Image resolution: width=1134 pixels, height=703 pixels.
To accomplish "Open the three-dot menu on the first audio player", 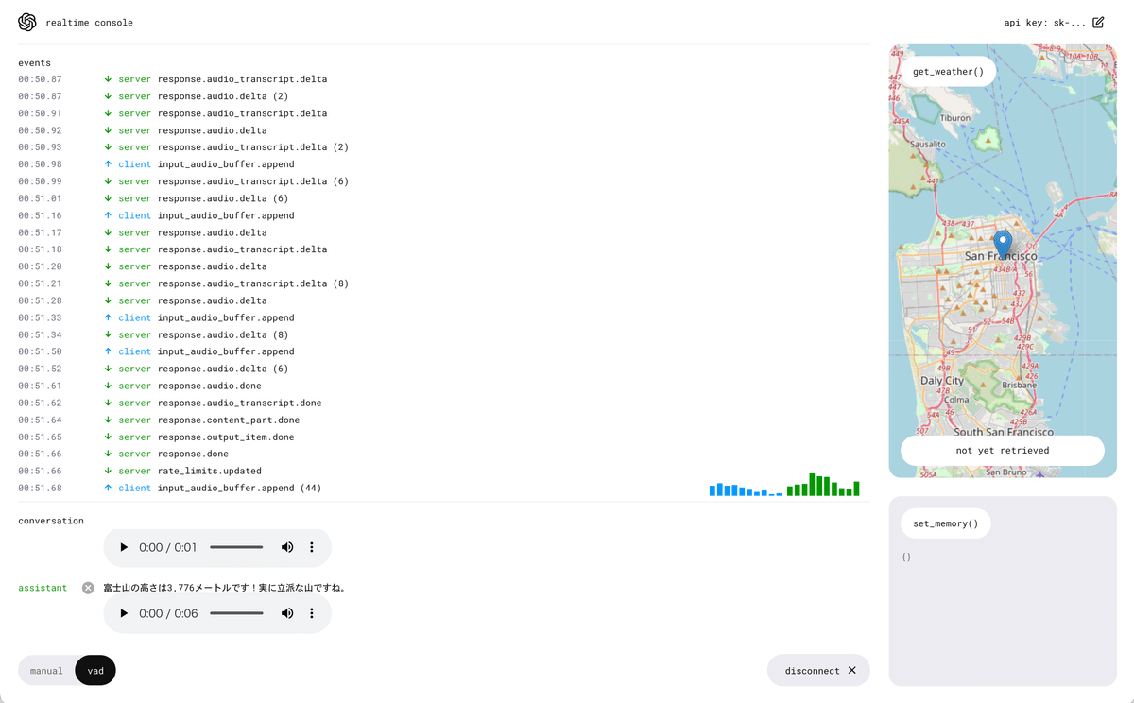I will pos(312,546).
